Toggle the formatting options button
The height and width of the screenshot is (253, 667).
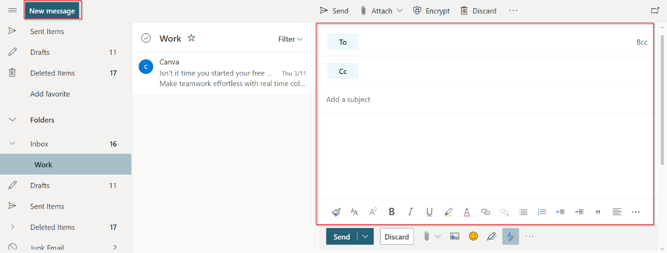tap(510, 236)
